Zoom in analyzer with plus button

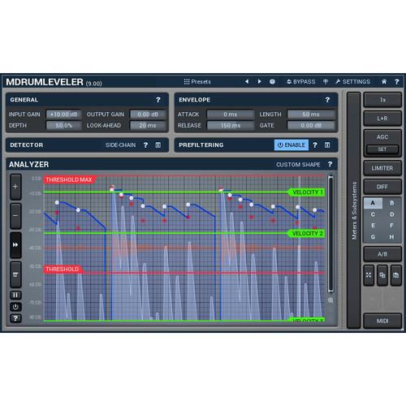15,187
